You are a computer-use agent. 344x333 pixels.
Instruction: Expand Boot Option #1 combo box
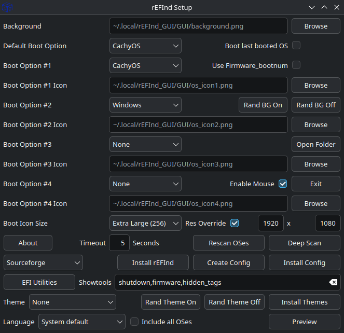(145, 65)
